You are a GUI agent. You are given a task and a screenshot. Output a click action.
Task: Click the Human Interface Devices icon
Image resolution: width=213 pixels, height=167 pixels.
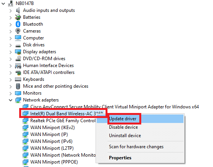point(18,65)
